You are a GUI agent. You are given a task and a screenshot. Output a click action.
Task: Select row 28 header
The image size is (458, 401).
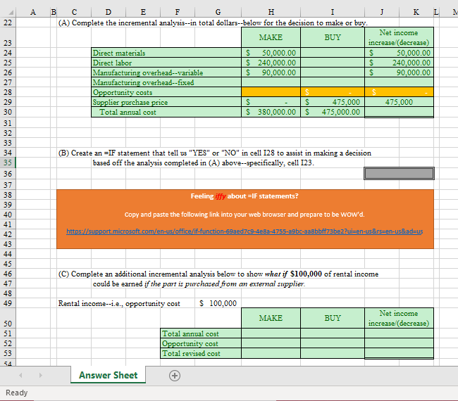(8, 92)
